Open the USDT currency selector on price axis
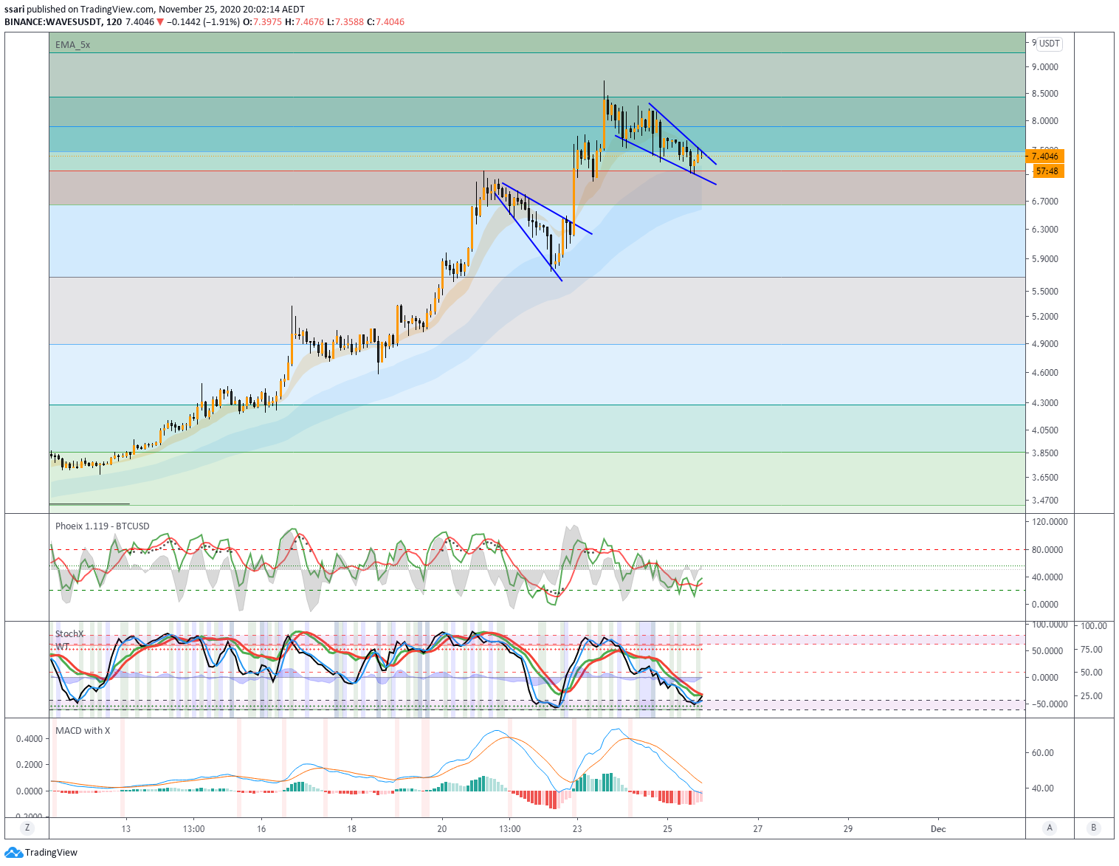Viewport: 1119px width, 866px height. click(x=1050, y=44)
